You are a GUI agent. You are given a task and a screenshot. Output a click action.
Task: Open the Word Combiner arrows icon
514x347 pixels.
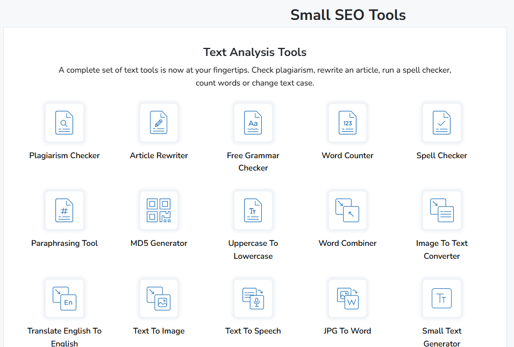click(347, 210)
